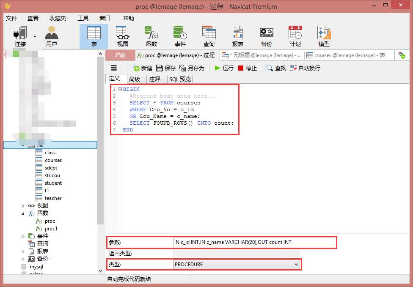Select the t1 table in tree

(47, 191)
